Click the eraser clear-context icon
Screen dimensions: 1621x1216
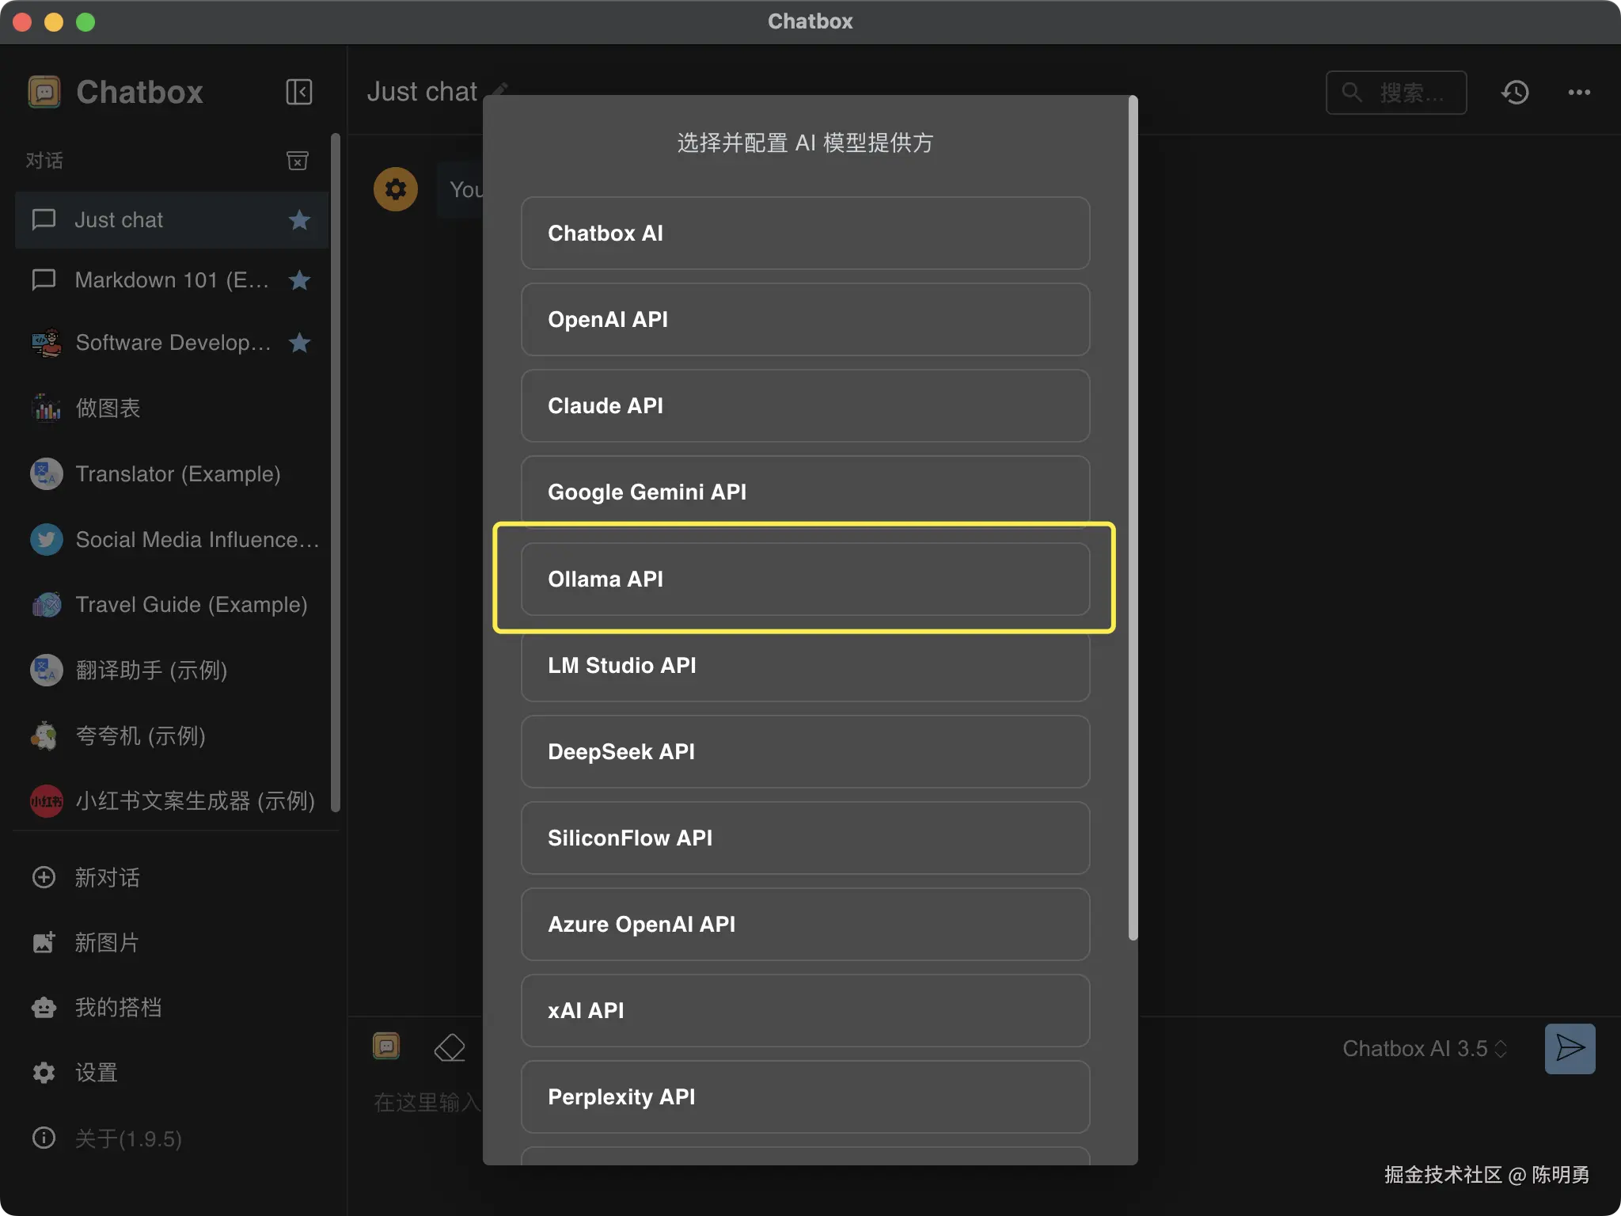(450, 1047)
